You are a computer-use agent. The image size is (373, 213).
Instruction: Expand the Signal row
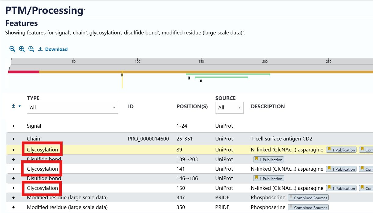click(x=13, y=126)
